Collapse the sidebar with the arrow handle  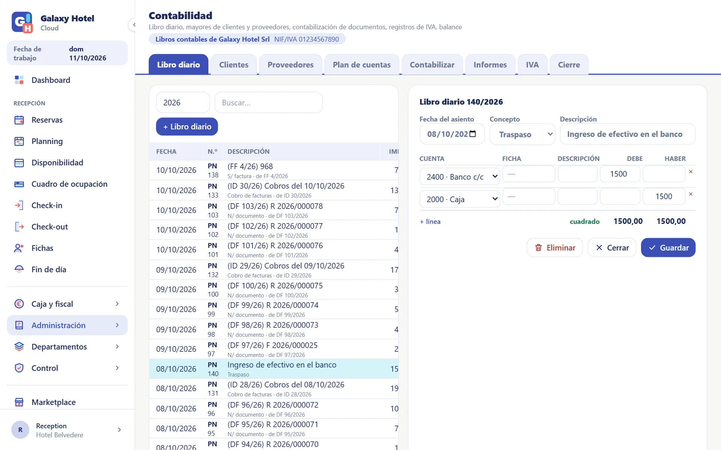(x=133, y=25)
